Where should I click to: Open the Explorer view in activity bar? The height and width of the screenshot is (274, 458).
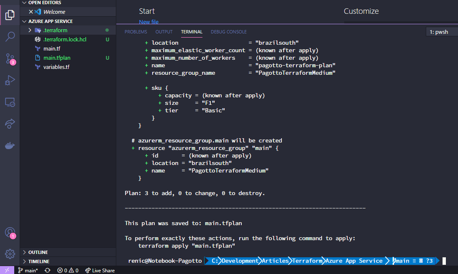pos(10,15)
